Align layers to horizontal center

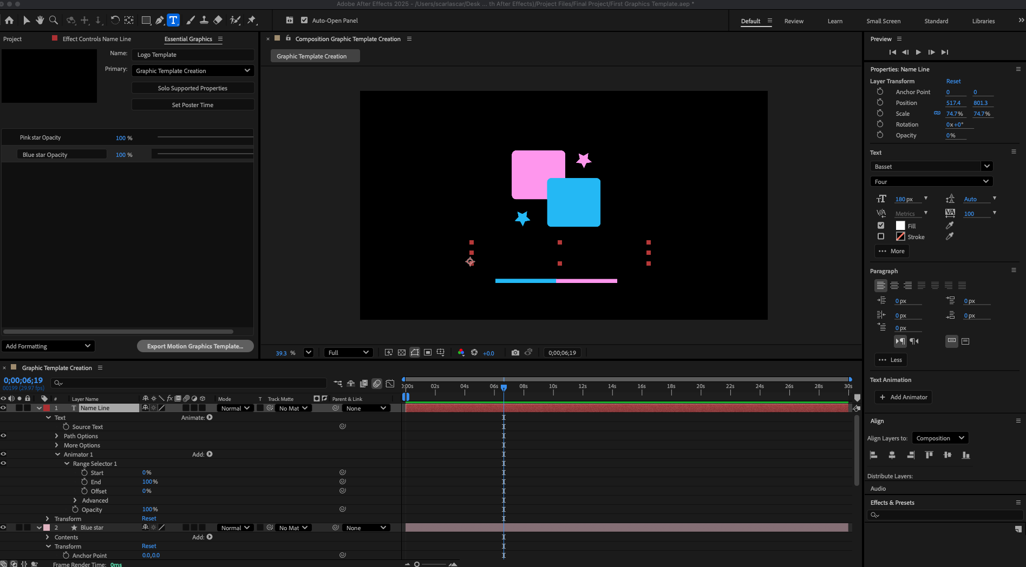(892, 455)
